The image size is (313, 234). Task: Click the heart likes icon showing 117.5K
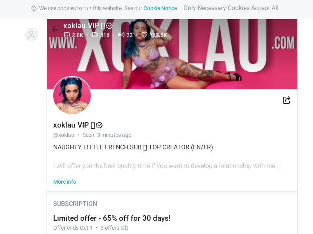point(144,35)
